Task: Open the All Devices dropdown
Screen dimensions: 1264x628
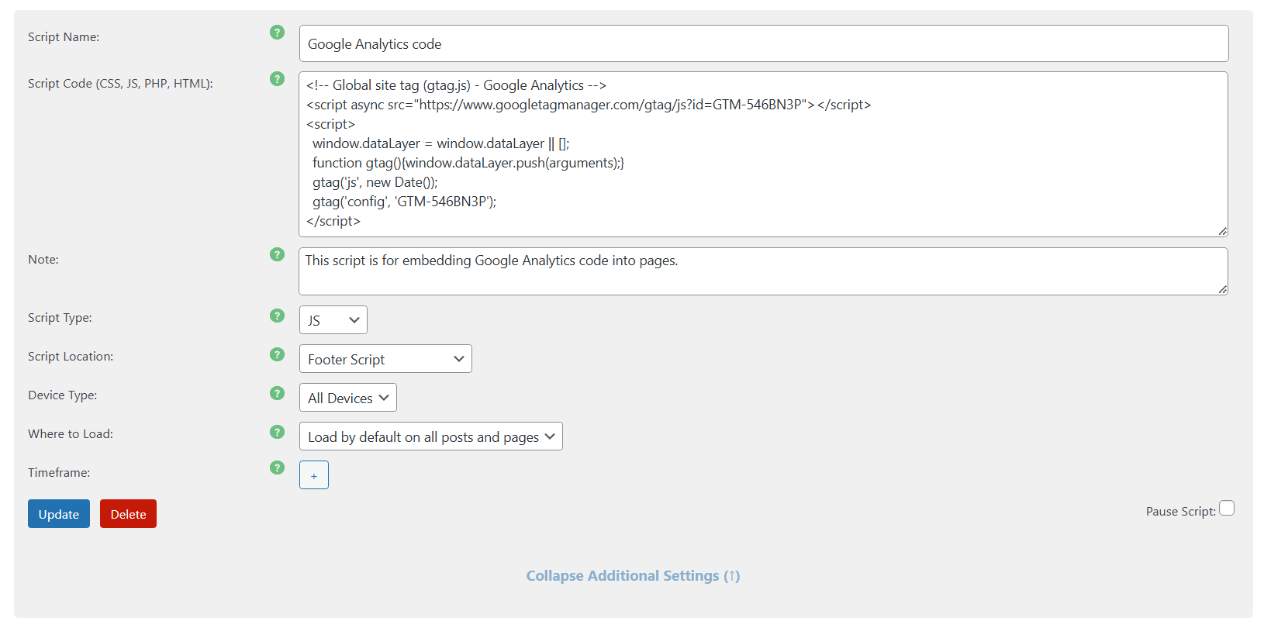Action: tap(347, 398)
